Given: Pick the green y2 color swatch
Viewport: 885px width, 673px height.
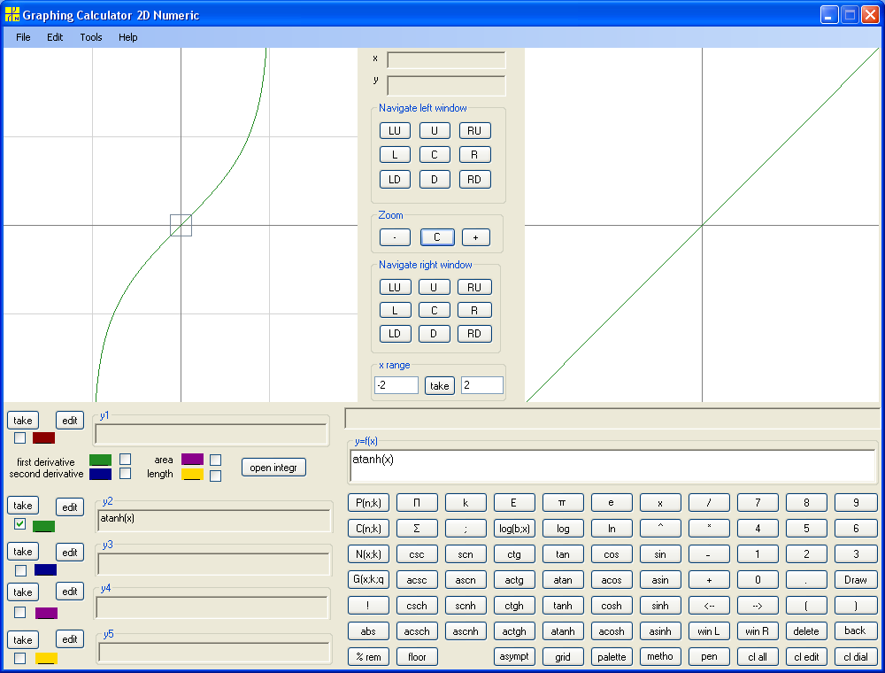Looking at the screenshot, I should [43, 526].
